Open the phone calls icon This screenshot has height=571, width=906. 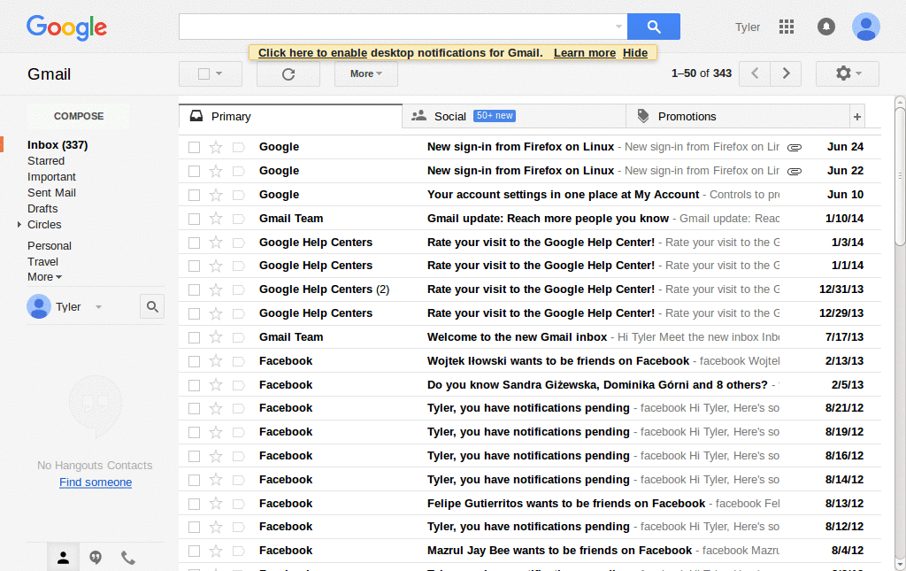coord(127,558)
